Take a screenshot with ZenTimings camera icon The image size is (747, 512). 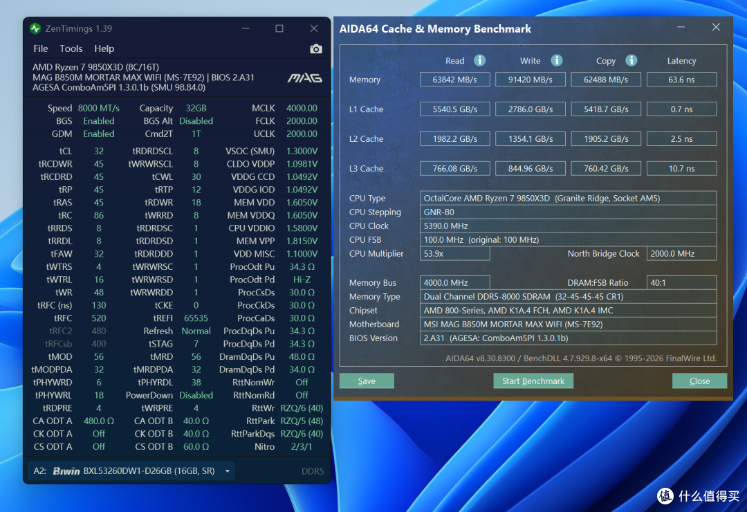pos(316,48)
